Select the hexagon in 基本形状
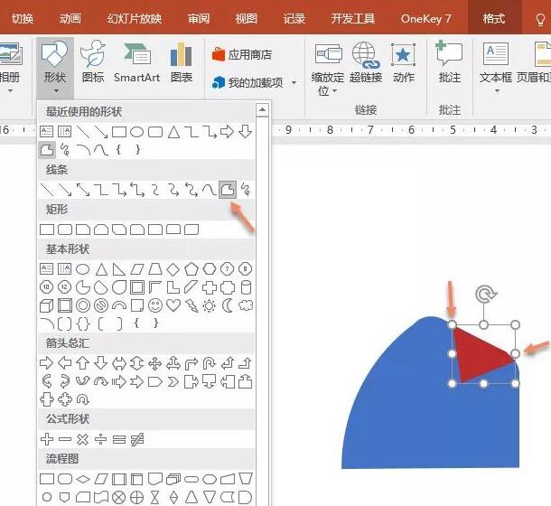 coord(210,269)
